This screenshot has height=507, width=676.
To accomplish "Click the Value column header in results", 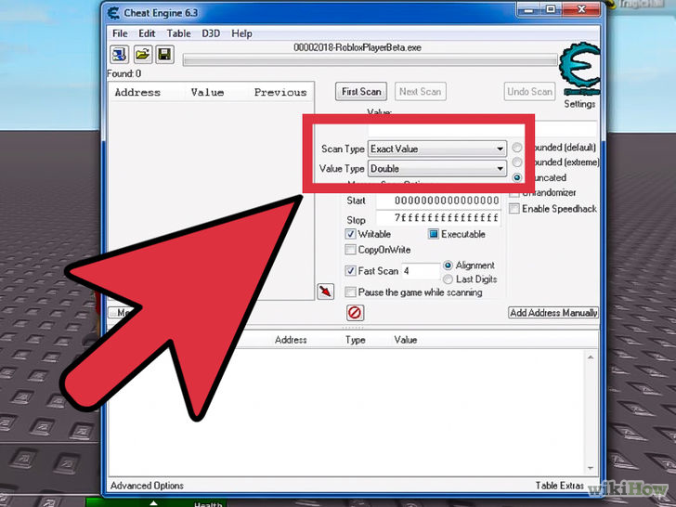I will coord(207,92).
